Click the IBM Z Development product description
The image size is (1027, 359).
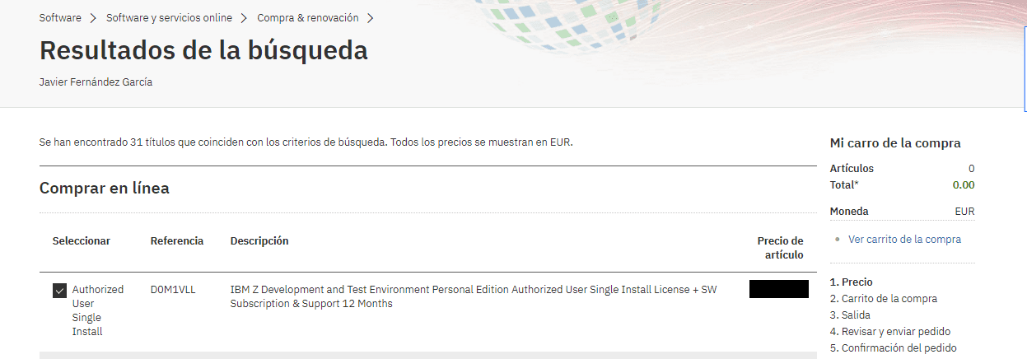[x=473, y=296]
